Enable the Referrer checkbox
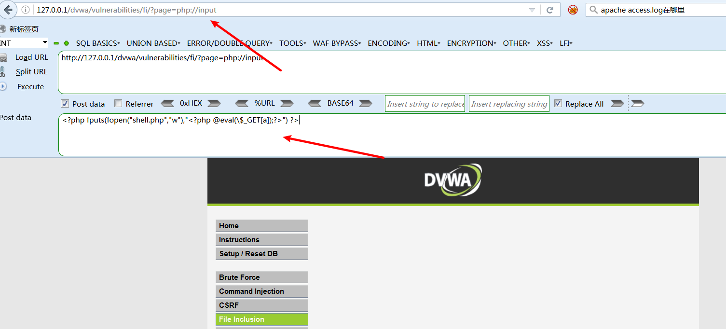The image size is (726, 329). [x=118, y=104]
